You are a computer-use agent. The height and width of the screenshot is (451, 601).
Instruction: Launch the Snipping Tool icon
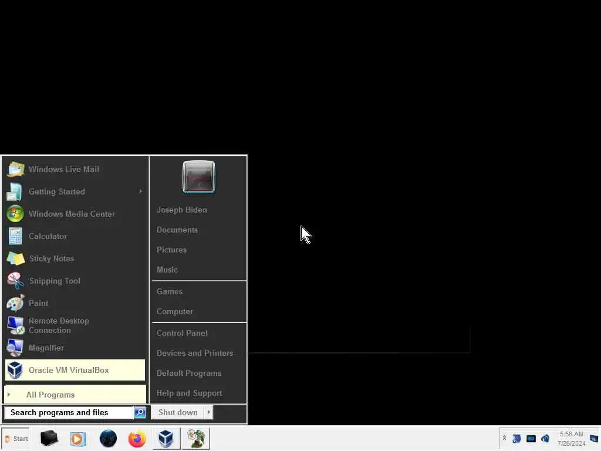coord(15,281)
